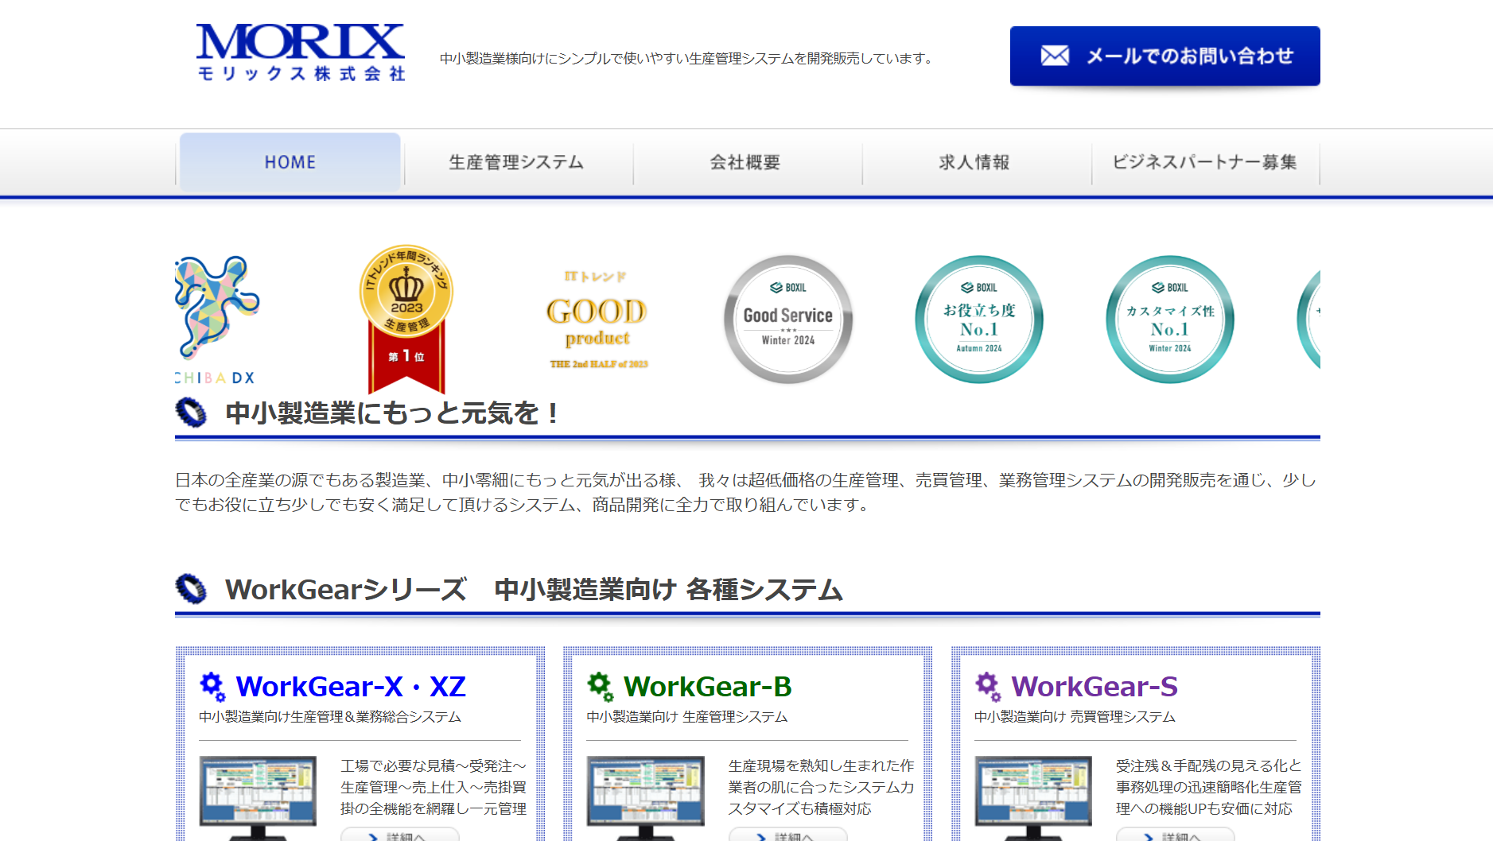Open the WorkGear-B product link
The width and height of the screenshot is (1493, 841).
point(707,687)
